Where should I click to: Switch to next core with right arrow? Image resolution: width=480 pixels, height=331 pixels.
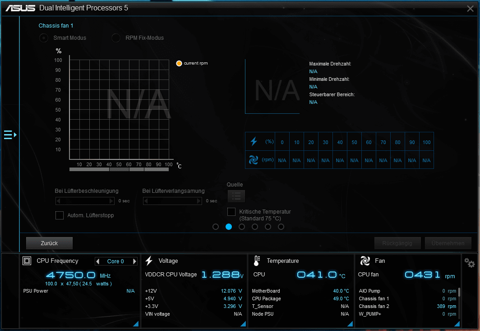coord(134,261)
